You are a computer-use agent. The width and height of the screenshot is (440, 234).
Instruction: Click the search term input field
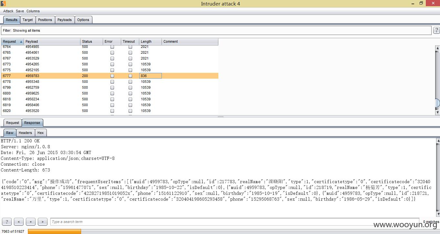pyautogui.click(x=235, y=222)
